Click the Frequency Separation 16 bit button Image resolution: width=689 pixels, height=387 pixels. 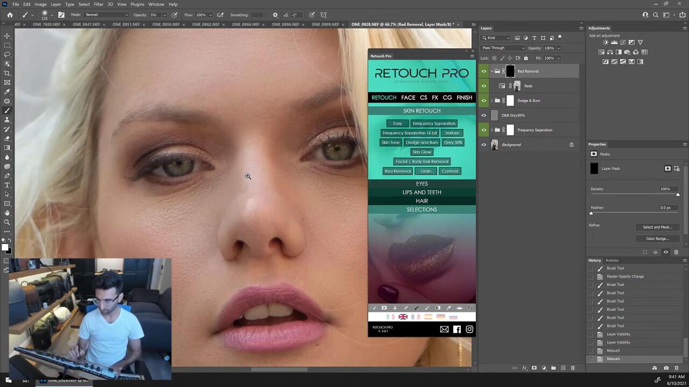click(410, 133)
